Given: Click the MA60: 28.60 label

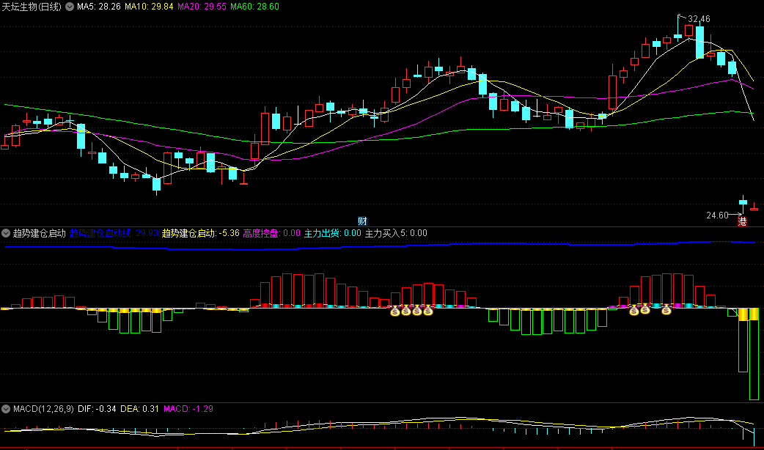Looking at the screenshot, I should click(x=255, y=7).
